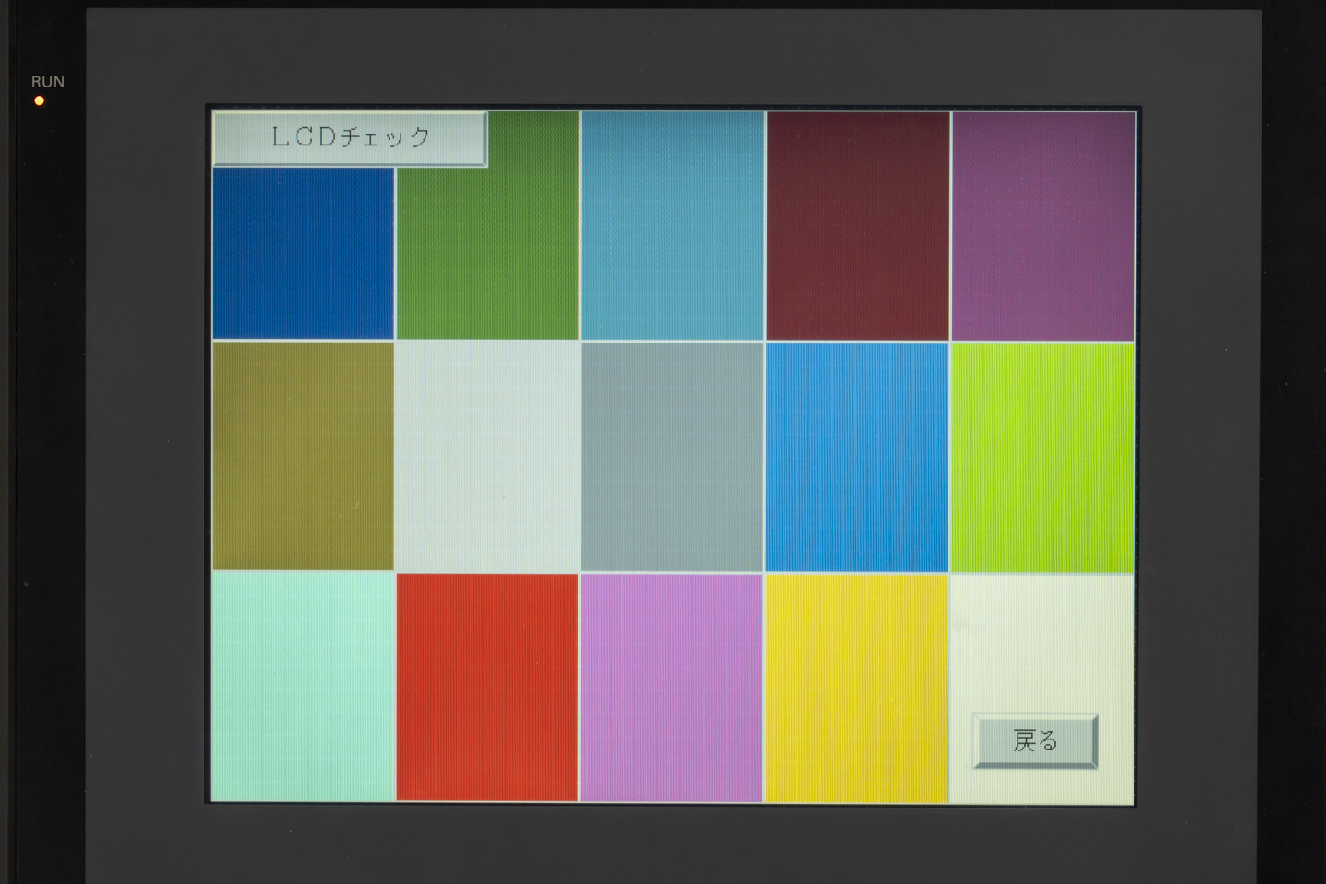1326x884 pixels.
Task: Tap the red color swatch
Action: 487,687
